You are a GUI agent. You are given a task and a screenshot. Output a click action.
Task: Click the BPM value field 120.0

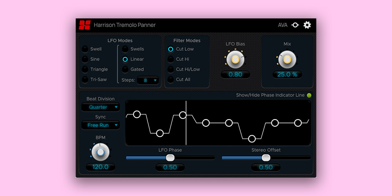[100, 167]
